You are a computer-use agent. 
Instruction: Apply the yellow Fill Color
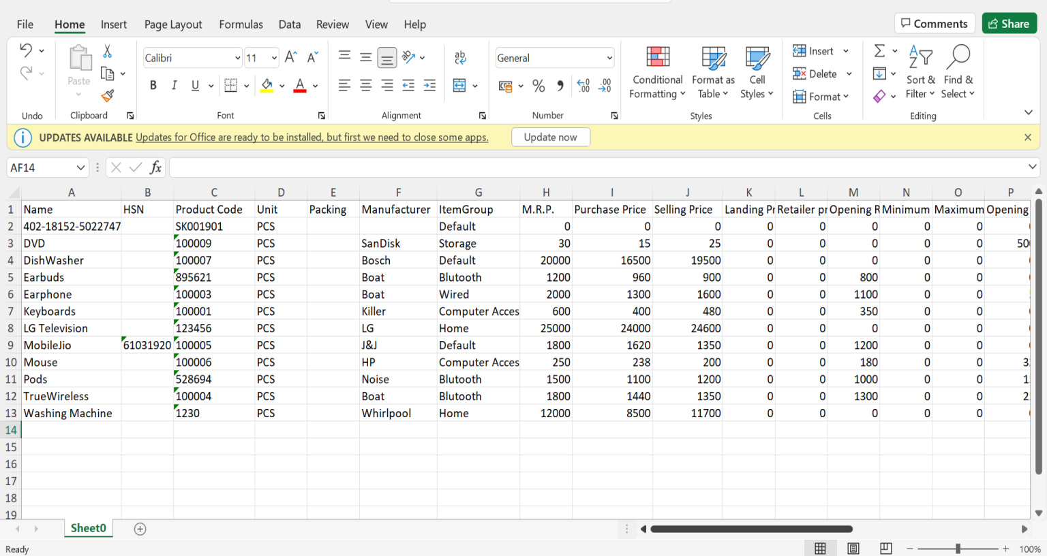pyautogui.click(x=267, y=85)
